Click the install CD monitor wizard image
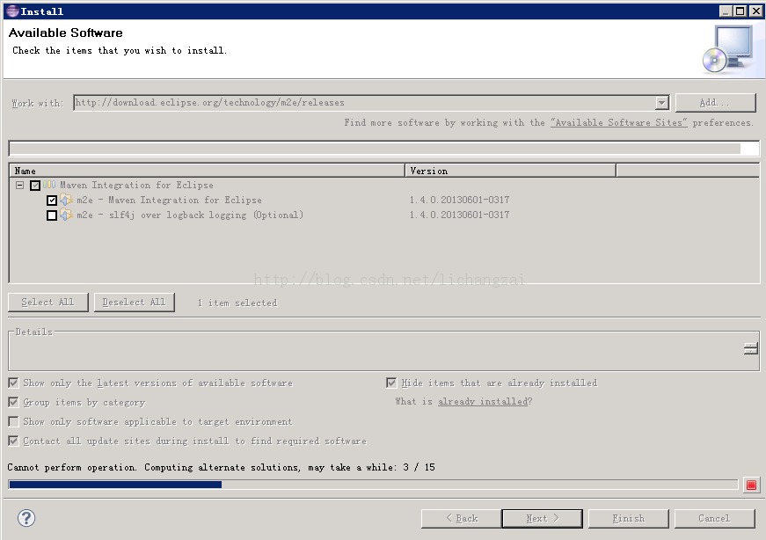 (x=728, y=48)
